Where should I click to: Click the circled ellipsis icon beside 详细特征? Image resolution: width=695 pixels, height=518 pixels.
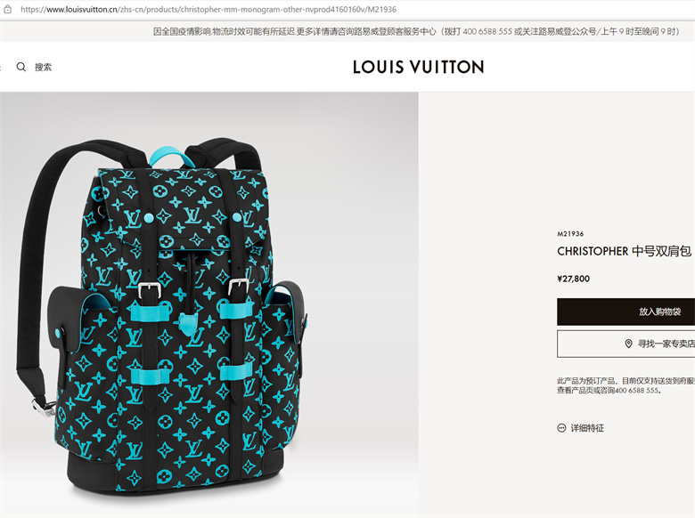(x=561, y=428)
